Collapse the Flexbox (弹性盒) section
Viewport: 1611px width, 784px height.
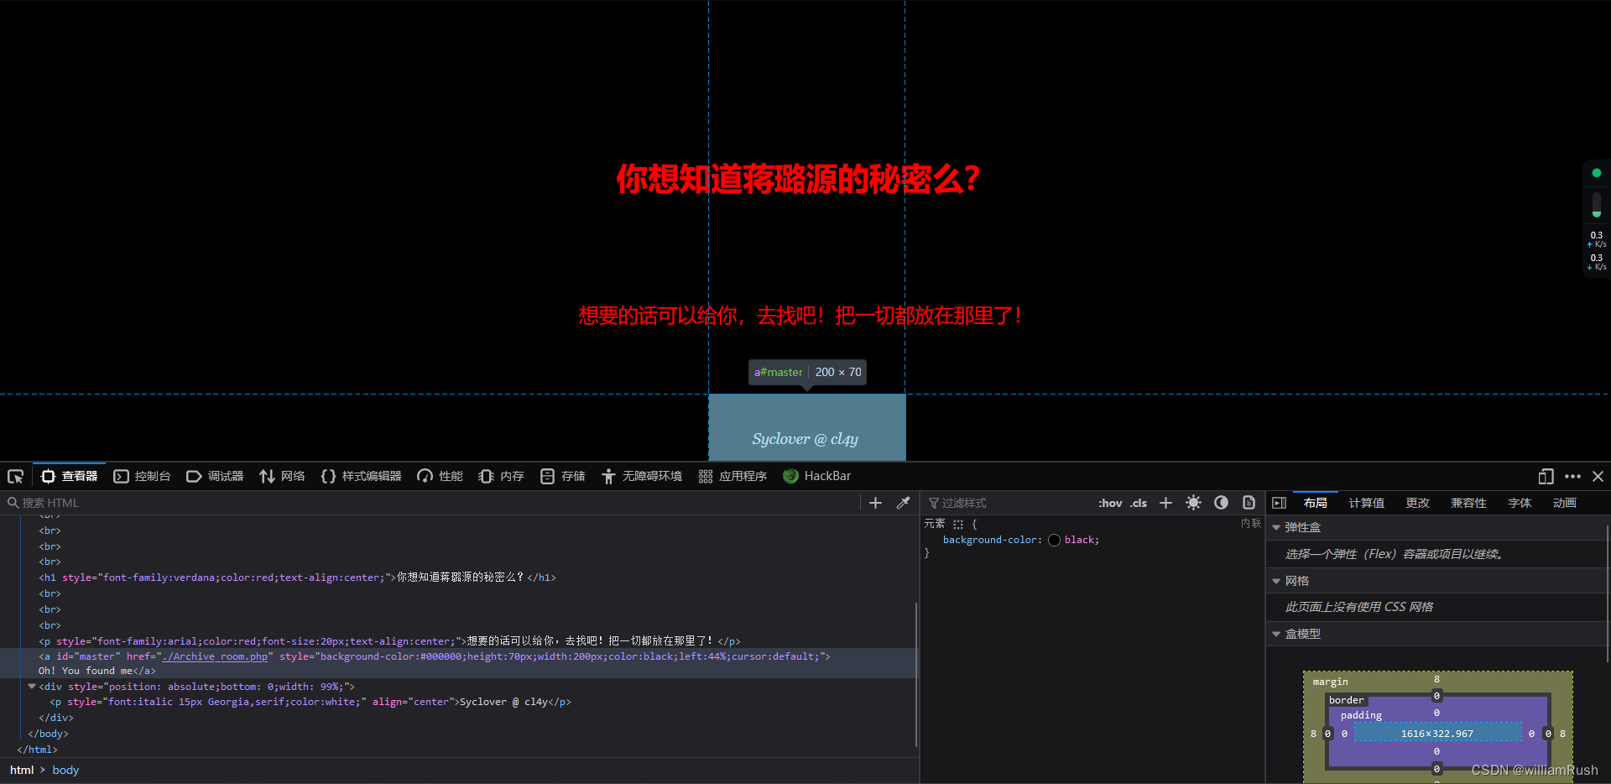pos(1276,527)
